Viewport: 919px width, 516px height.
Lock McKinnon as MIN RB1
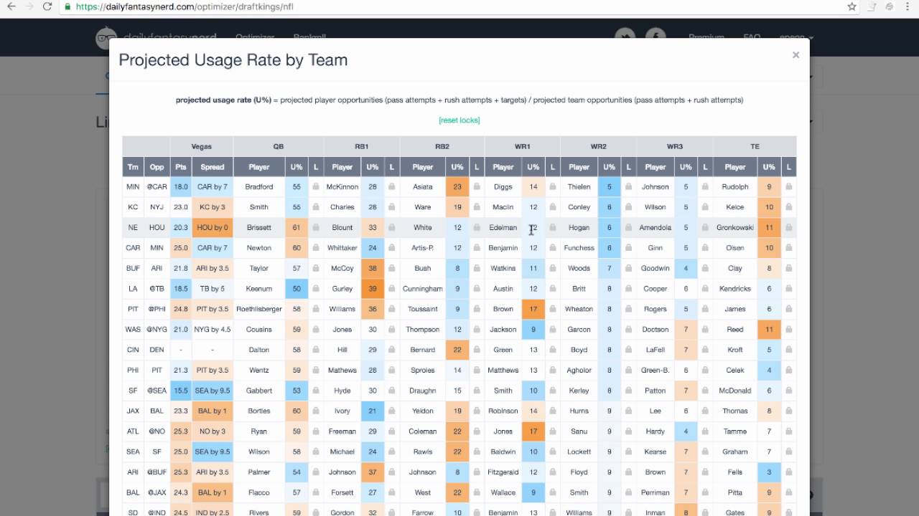click(392, 187)
